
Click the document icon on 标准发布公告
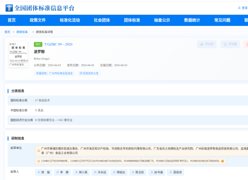click(81, 73)
